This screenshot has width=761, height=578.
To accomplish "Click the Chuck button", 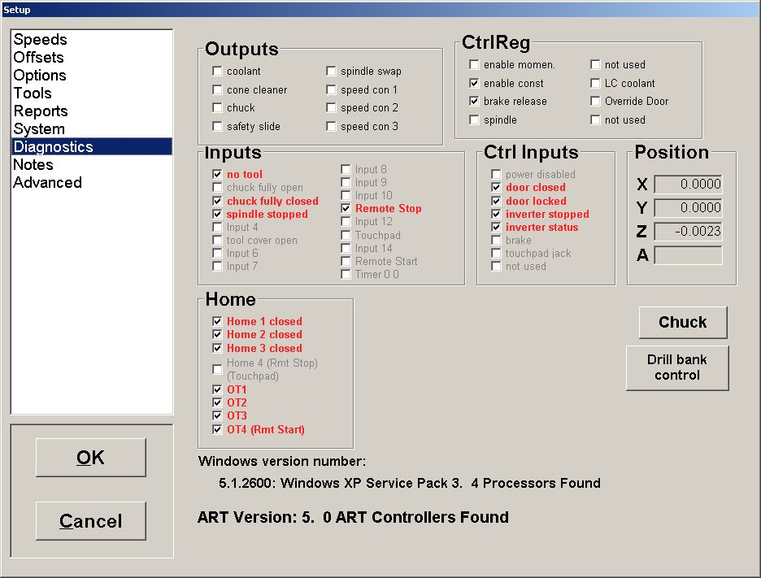I will (682, 323).
